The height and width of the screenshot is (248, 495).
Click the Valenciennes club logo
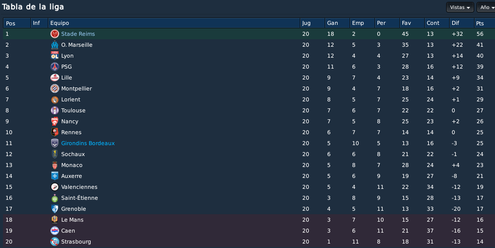click(x=55, y=187)
